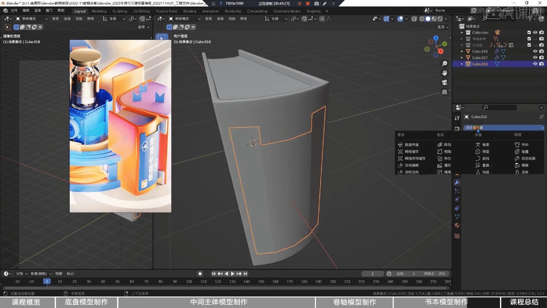This screenshot has width=547, height=308.
Task: Choose the Fluid (流体) modifier
Action: (x=522, y=172)
